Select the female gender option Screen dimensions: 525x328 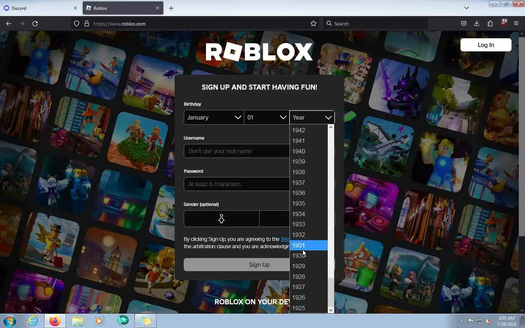(221, 219)
